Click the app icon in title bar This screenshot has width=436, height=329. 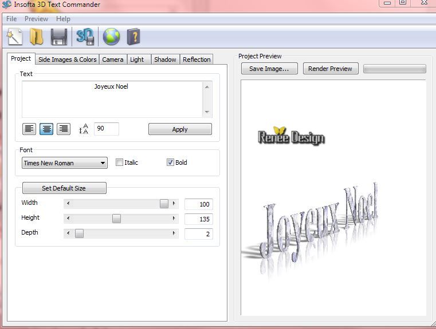(x=6, y=5)
